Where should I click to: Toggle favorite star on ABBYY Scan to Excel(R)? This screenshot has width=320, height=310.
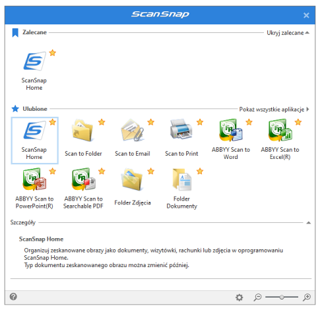[x=298, y=122]
